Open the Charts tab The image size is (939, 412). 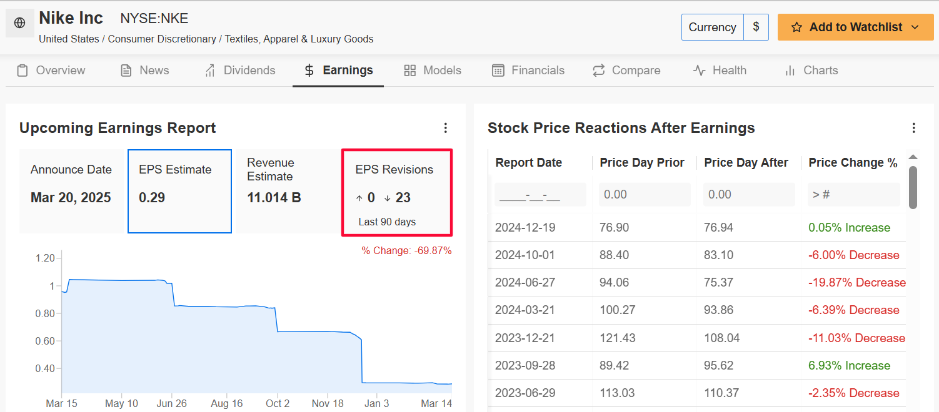click(x=811, y=71)
